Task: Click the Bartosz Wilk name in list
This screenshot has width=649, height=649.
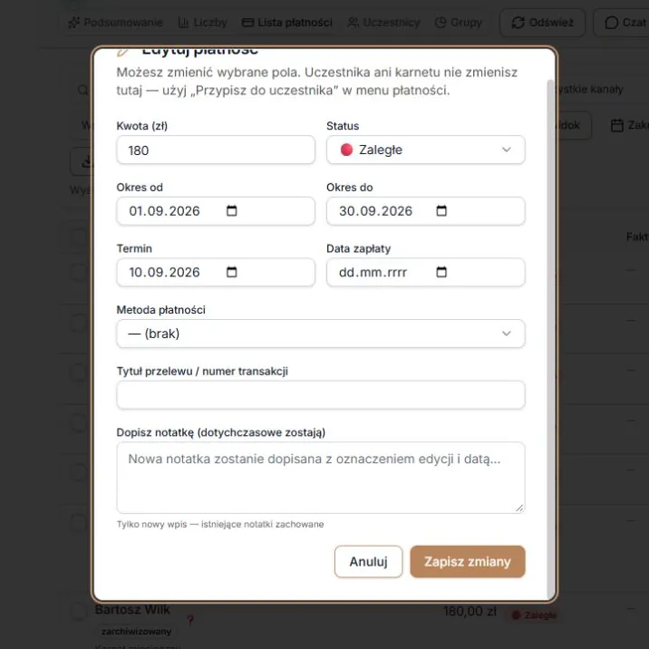Action: (132, 609)
